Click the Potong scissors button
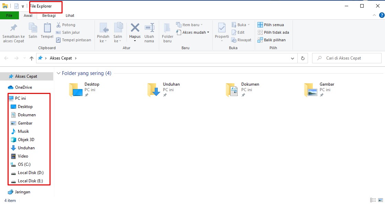The height and width of the screenshot is (204, 385). pyautogui.click(x=66, y=25)
